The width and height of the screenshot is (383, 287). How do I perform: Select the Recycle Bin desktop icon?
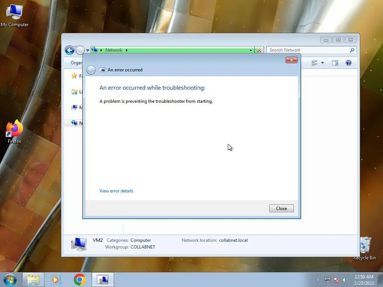pyautogui.click(x=365, y=248)
